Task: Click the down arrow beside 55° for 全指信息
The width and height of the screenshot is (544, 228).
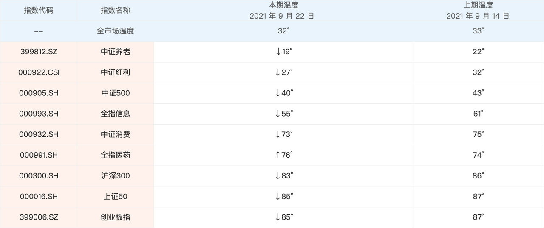Action: click(279, 114)
